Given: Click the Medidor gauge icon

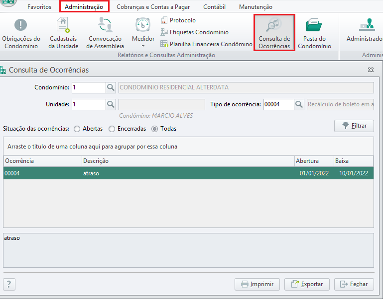Looking at the screenshot, I should (143, 25).
